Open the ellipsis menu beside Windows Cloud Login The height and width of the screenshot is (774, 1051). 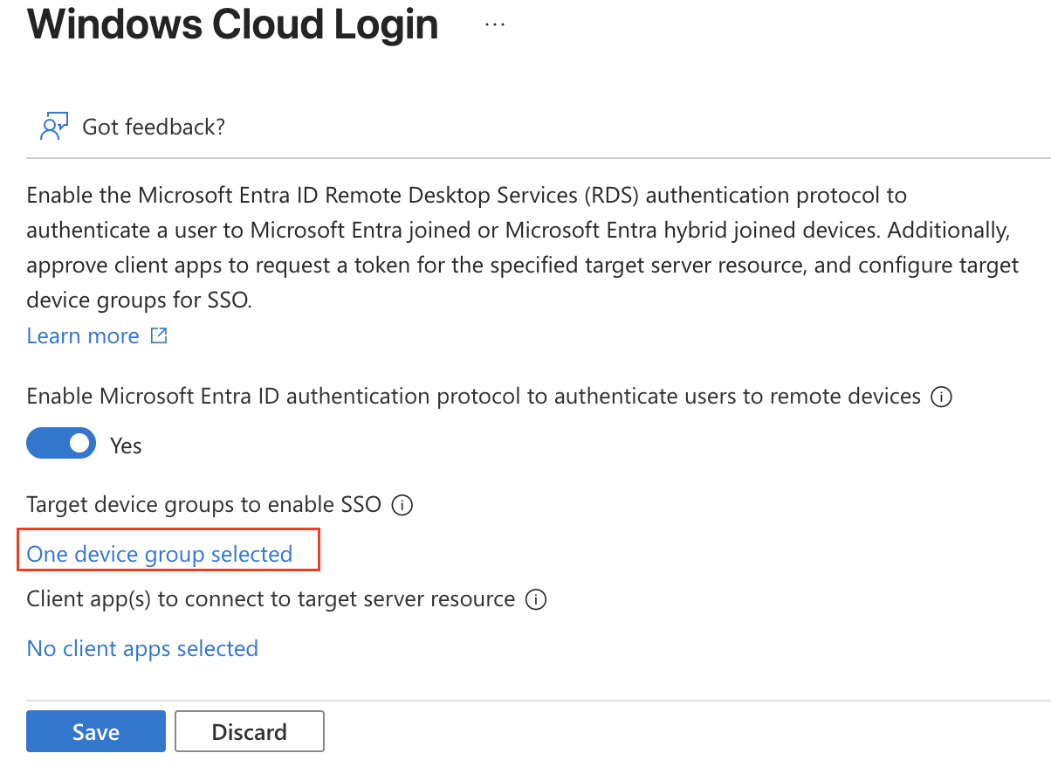(495, 25)
